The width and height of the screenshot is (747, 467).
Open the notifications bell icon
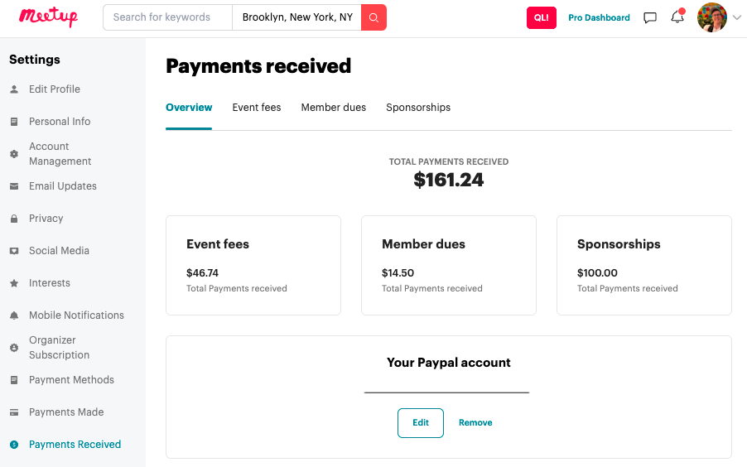point(677,17)
